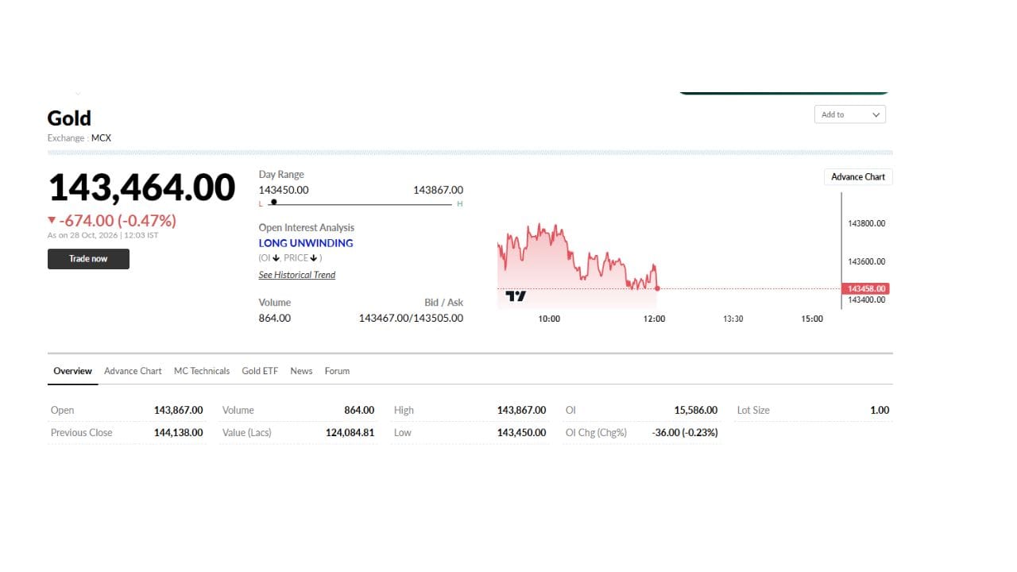Screen dimensions: 1017x572
Task: Open the Add to dropdown
Action: [850, 114]
